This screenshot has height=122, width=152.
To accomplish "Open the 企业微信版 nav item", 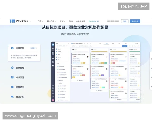I will (81, 21).
